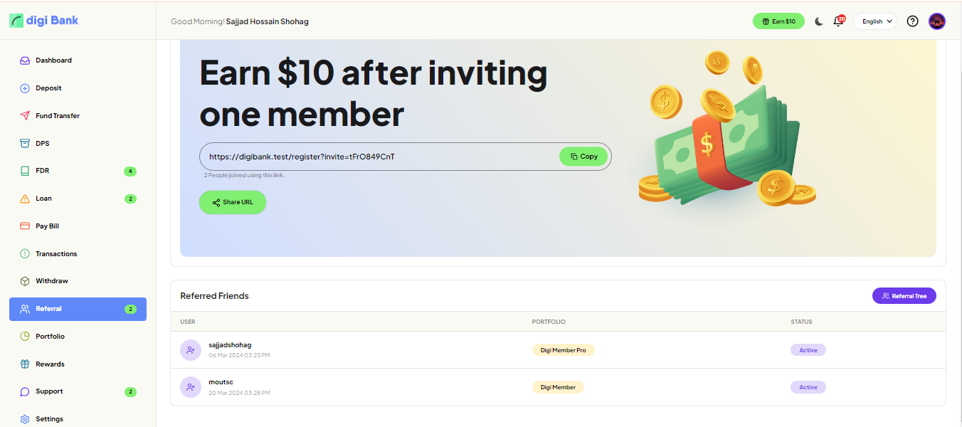The image size is (962, 427).
Task: Open user profile avatar
Action: (937, 21)
